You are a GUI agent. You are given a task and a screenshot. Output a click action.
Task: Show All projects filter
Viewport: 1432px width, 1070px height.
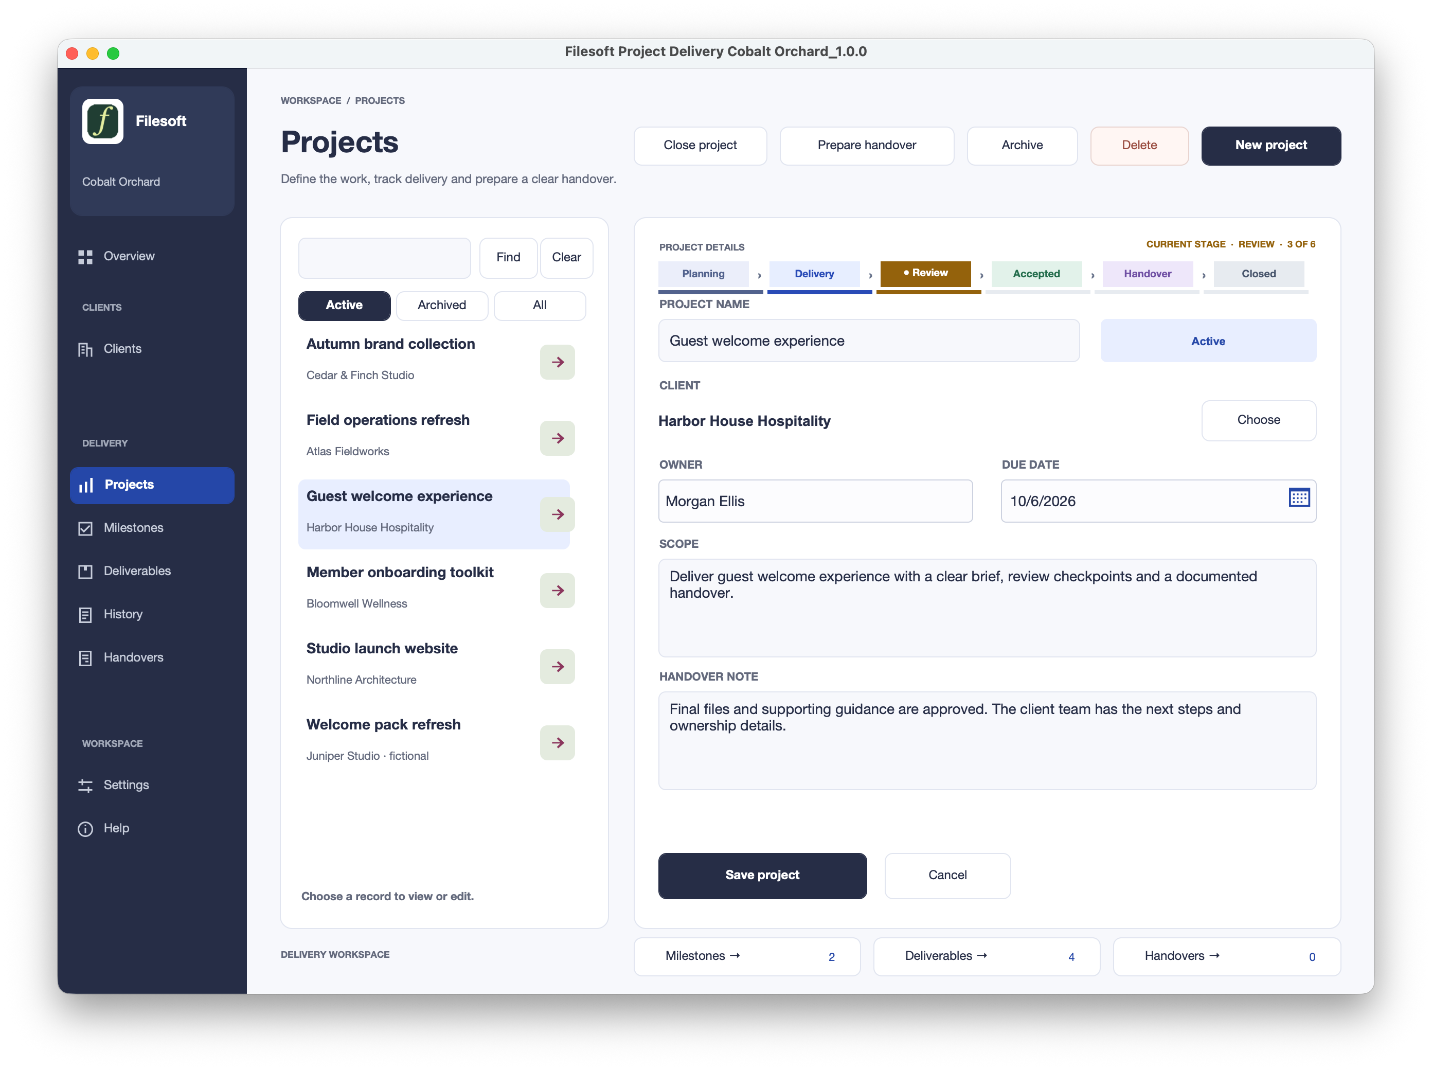(539, 306)
